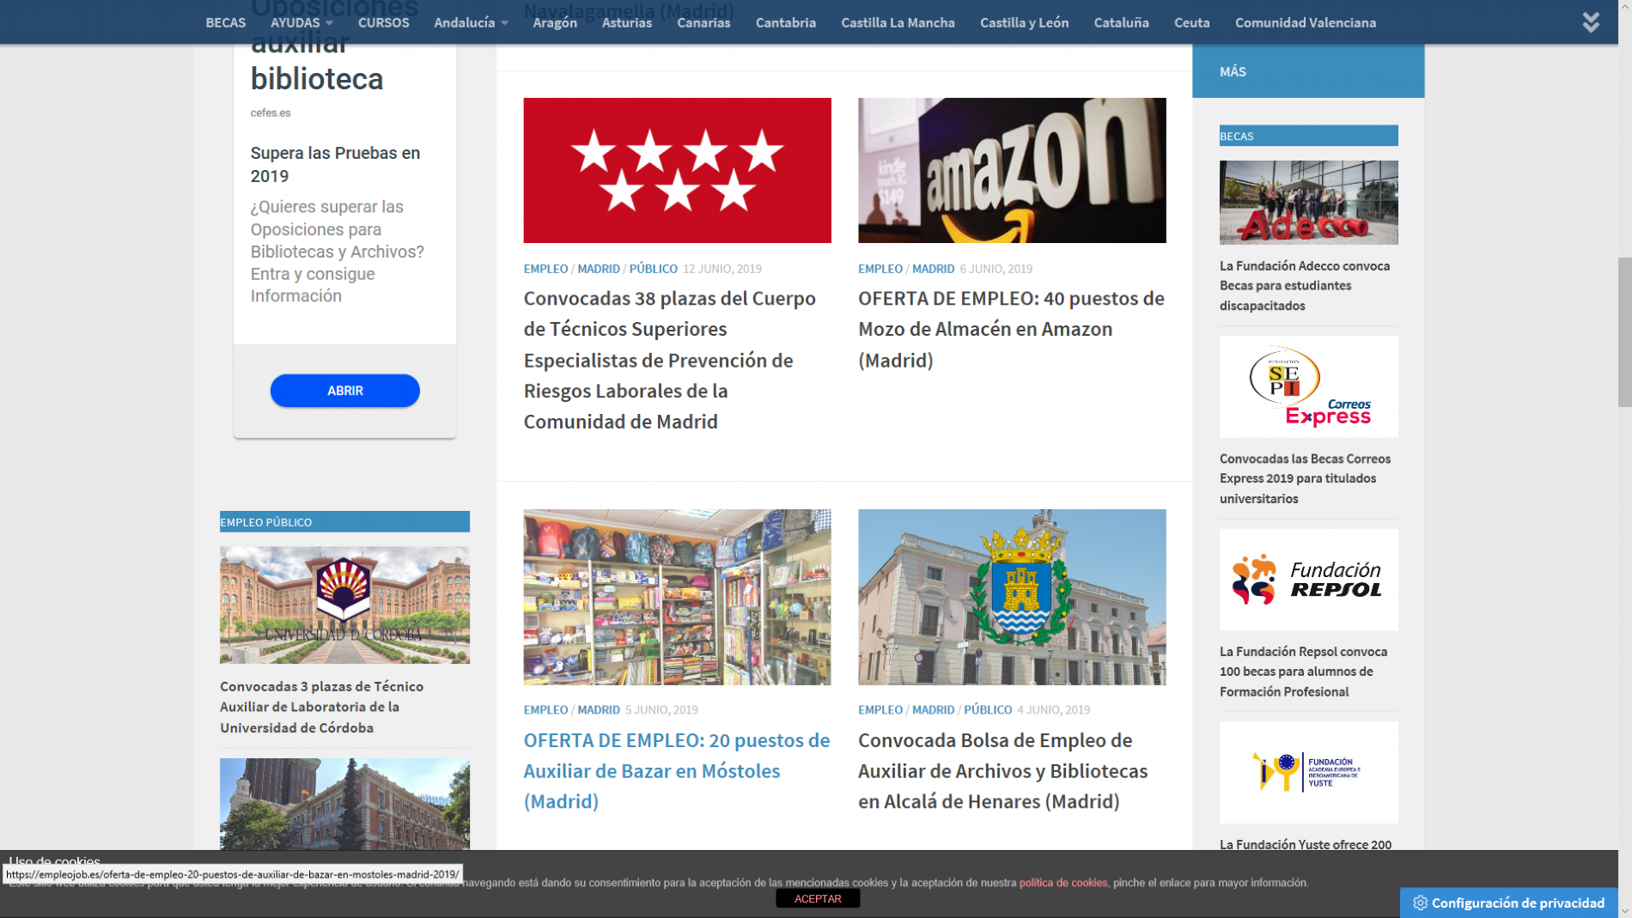The width and height of the screenshot is (1632, 918).
Task: Open the Comunidad de Madrid flag thumbnail
Action: (677, 170)
